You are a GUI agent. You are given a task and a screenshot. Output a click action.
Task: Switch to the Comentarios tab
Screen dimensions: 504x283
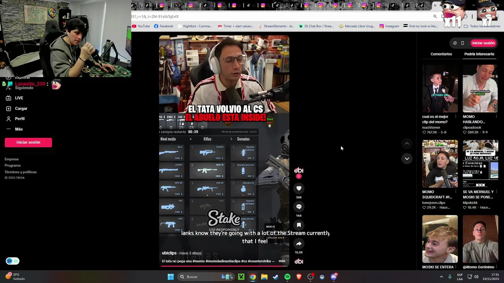(x=441, y=54)
